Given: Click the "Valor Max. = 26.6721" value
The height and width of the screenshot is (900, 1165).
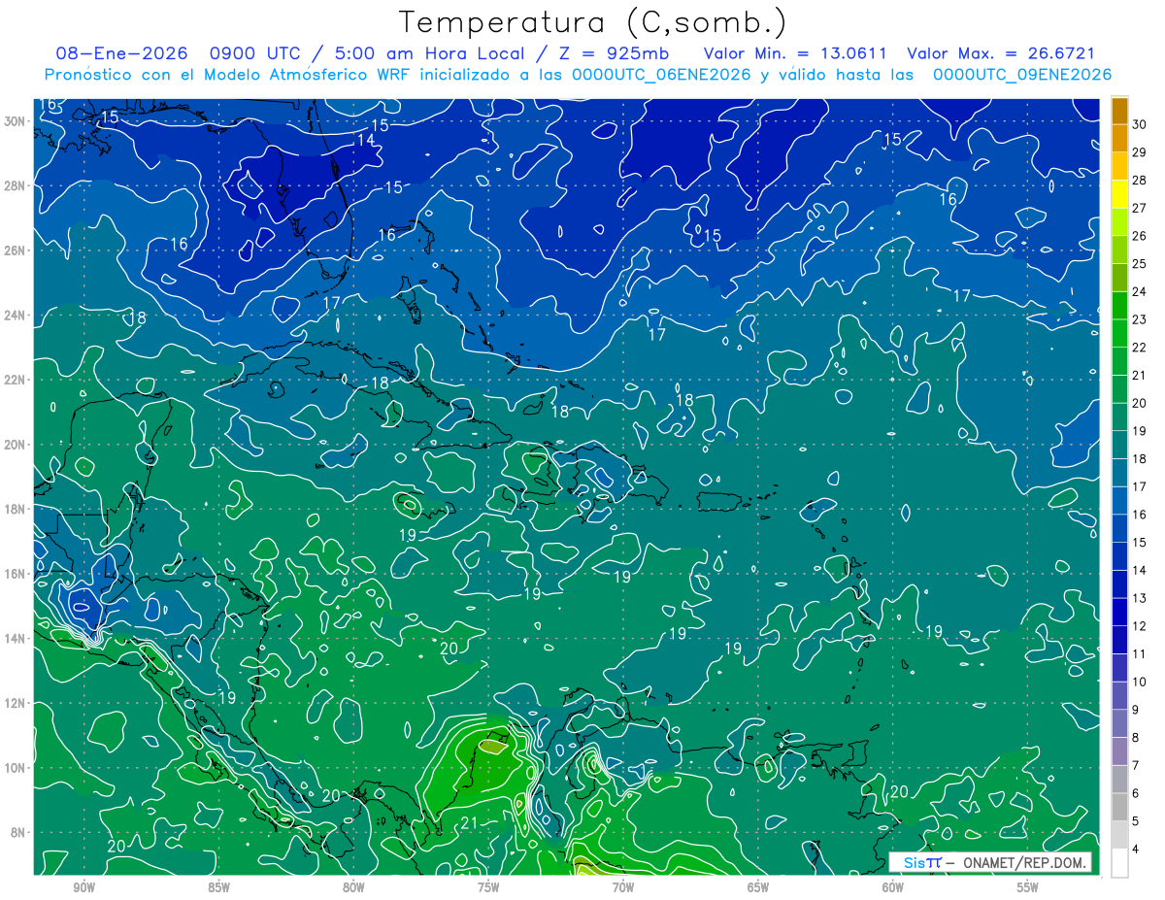Looking at the screenshot, I should (x=1000, y=53).
